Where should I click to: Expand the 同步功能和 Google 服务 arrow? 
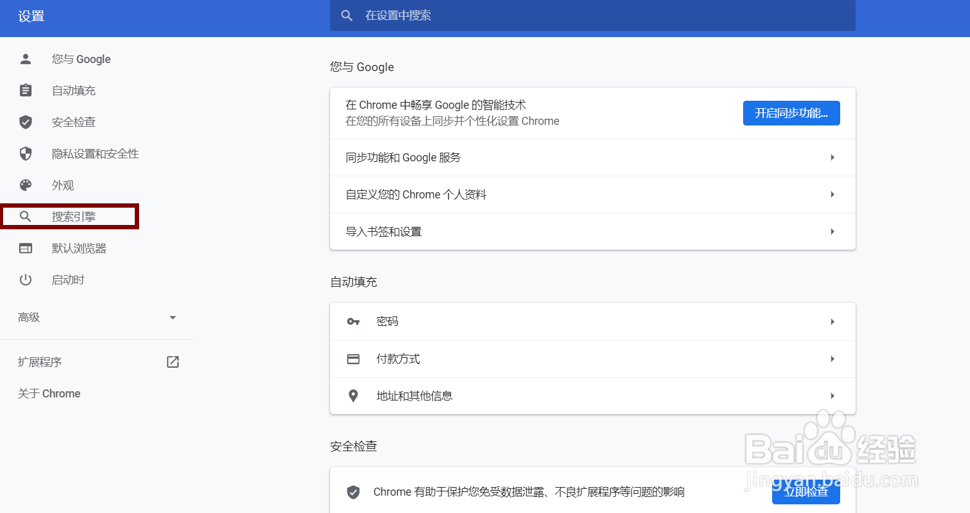(833, 158)
